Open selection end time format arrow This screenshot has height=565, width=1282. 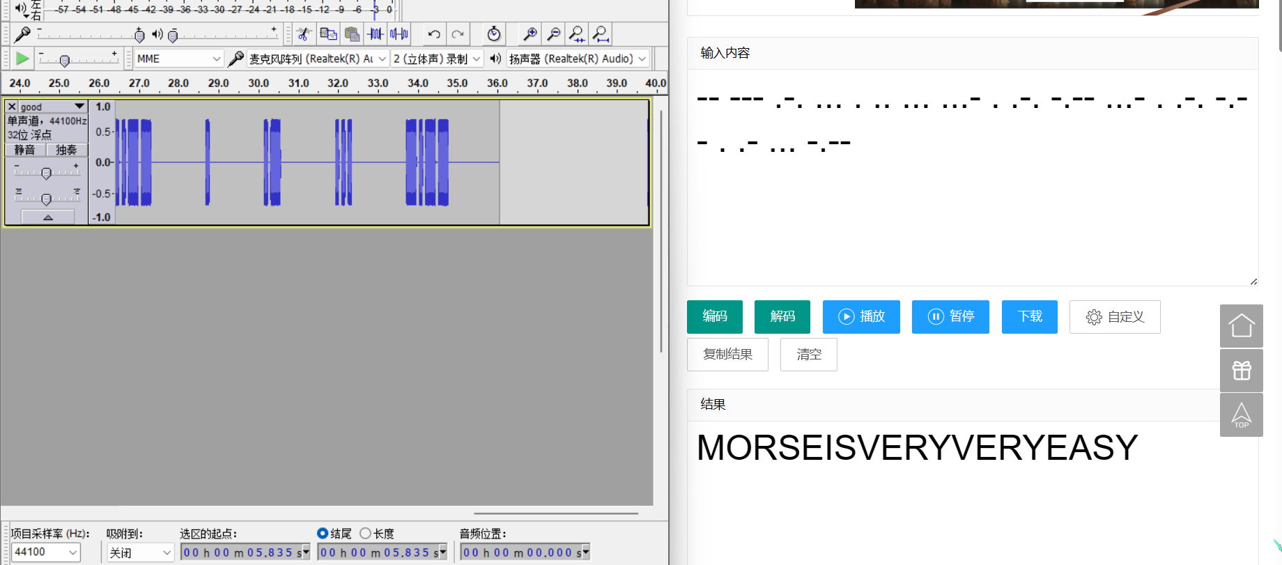pos(442,552)
